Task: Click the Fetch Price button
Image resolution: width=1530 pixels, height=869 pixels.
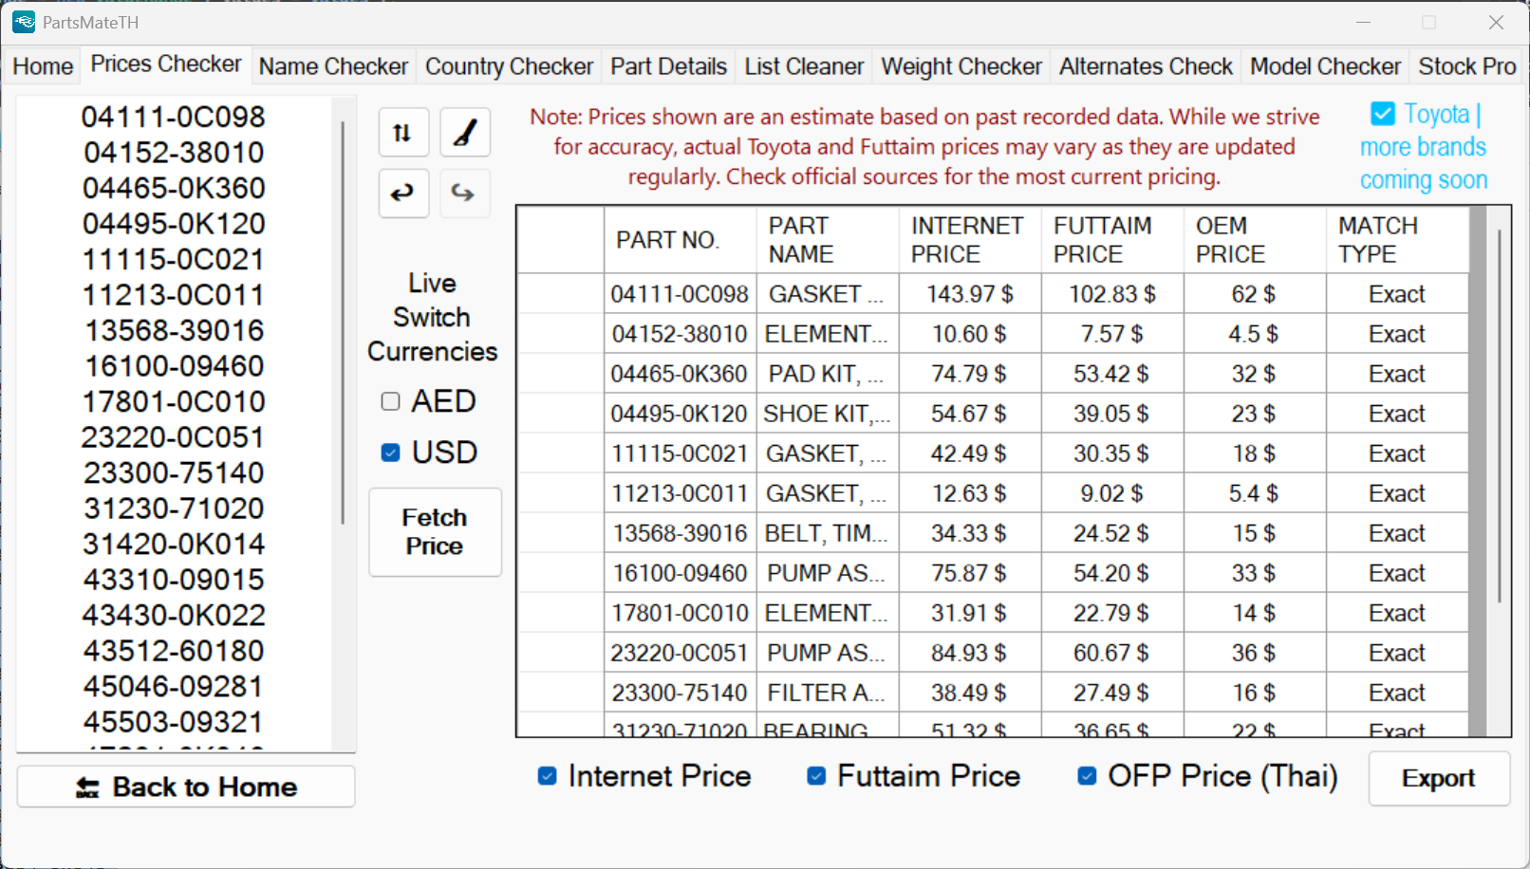Action: point(435,532)
